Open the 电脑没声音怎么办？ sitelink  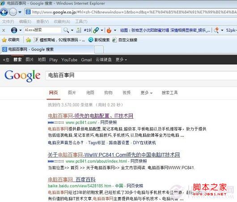[x=66, y=143]
